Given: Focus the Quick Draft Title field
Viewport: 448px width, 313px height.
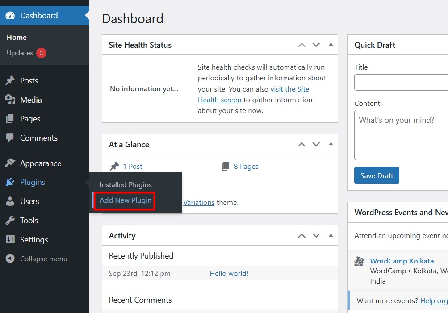Looking at the screenshot, I should click(401, 82).
